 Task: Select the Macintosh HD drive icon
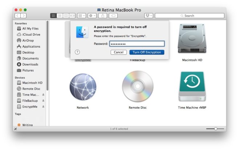point(192,39)
